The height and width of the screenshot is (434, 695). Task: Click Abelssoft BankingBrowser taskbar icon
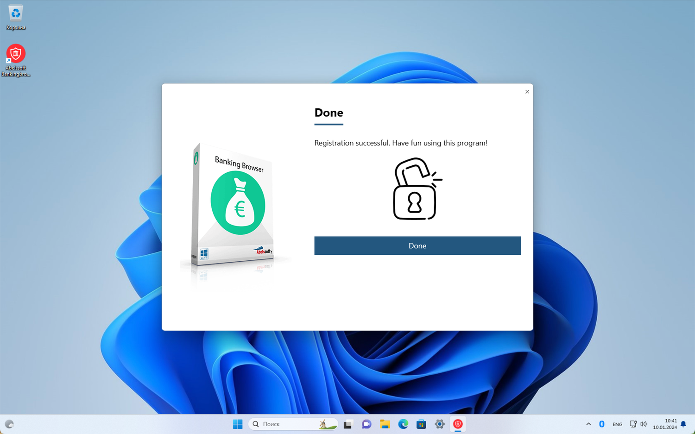click(x=458, y=424)
